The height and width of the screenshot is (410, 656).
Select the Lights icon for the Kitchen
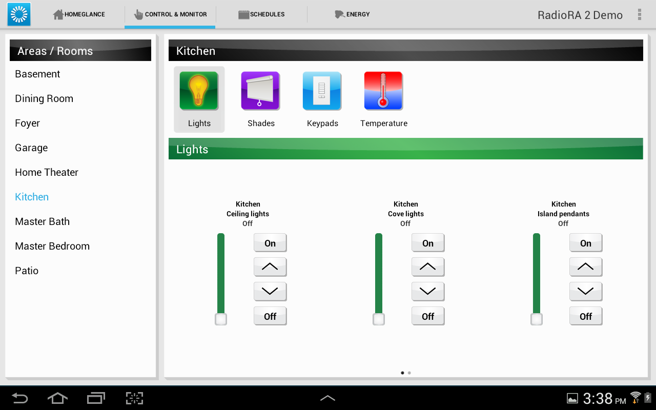(x=199, y=90)
